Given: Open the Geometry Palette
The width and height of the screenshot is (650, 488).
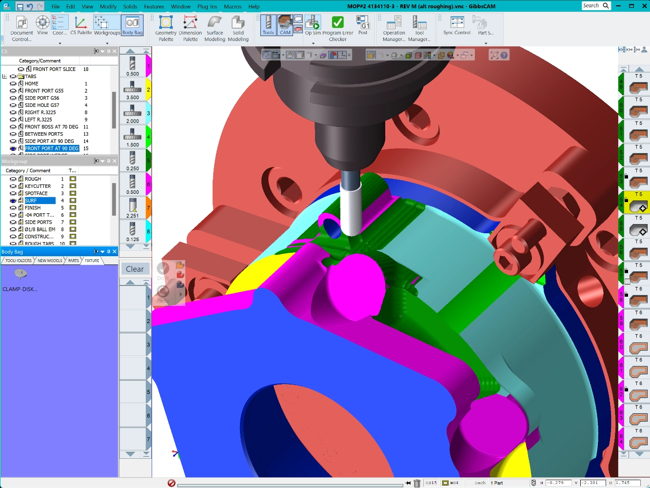Looking at the screenshot, I should (x=166, y=28).
